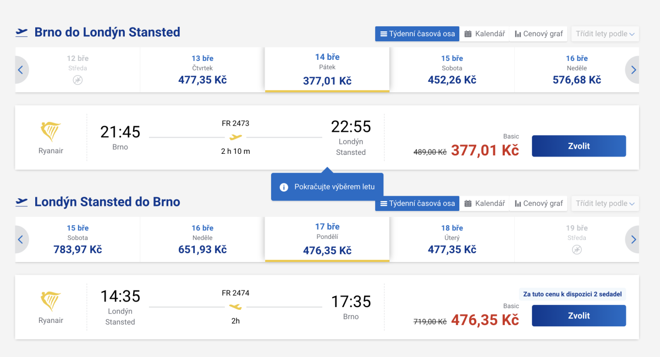Open return Třídit lety podle dropdown

click(605, 203)
